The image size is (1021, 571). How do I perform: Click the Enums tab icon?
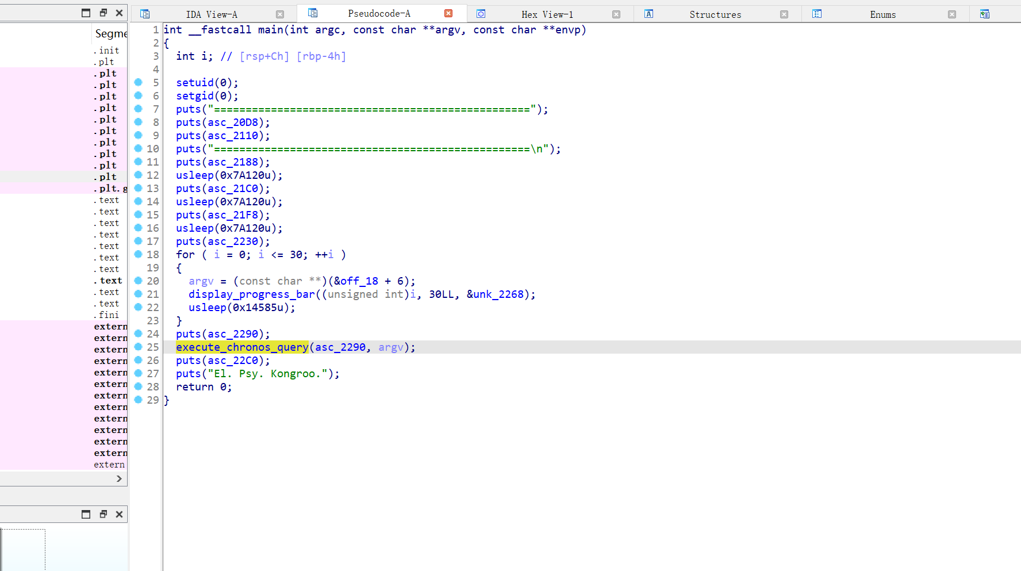pyautogui.click(x=816, y=14)
